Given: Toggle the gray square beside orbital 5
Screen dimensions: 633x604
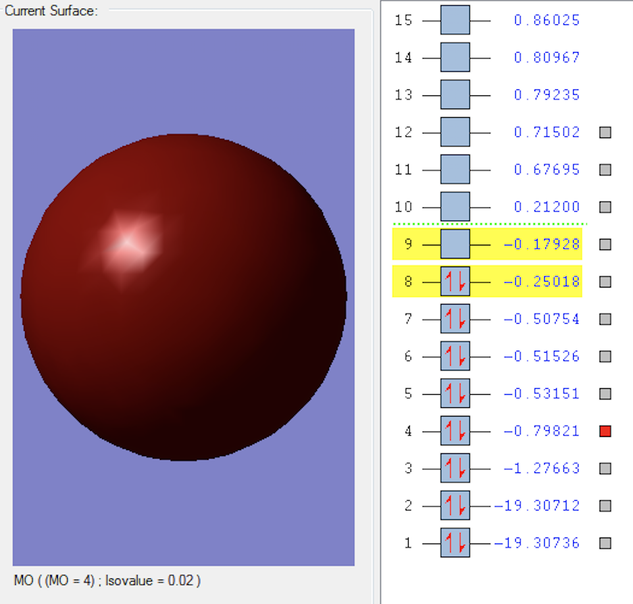Looking at the screenshot, I should pos(605,393).
